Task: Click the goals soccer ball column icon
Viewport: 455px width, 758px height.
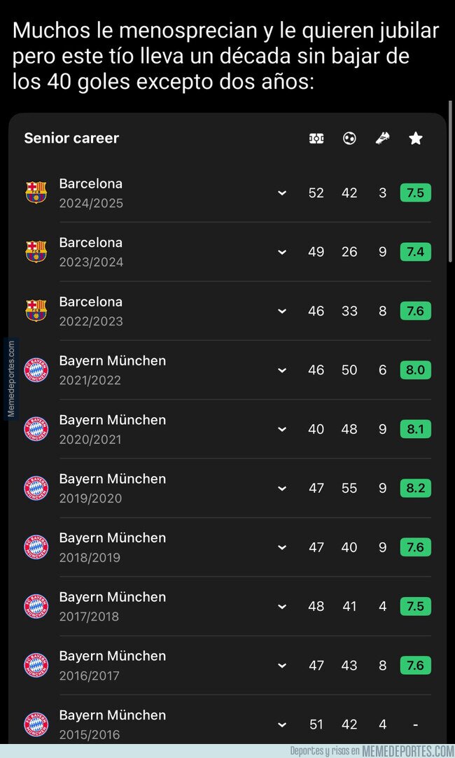Action: (349, 139)
